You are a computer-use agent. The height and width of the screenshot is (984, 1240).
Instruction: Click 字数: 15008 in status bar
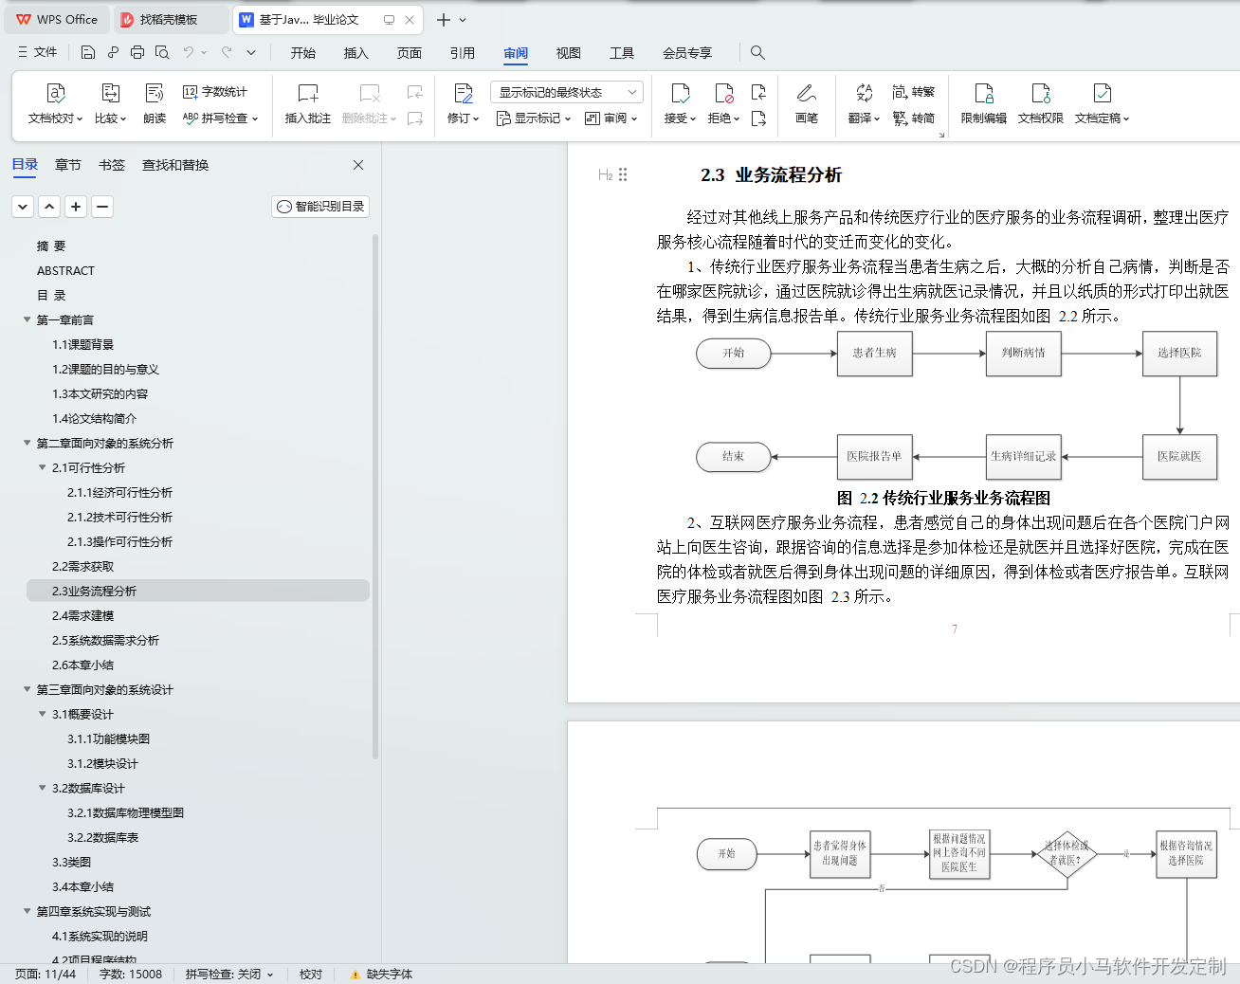131,974
